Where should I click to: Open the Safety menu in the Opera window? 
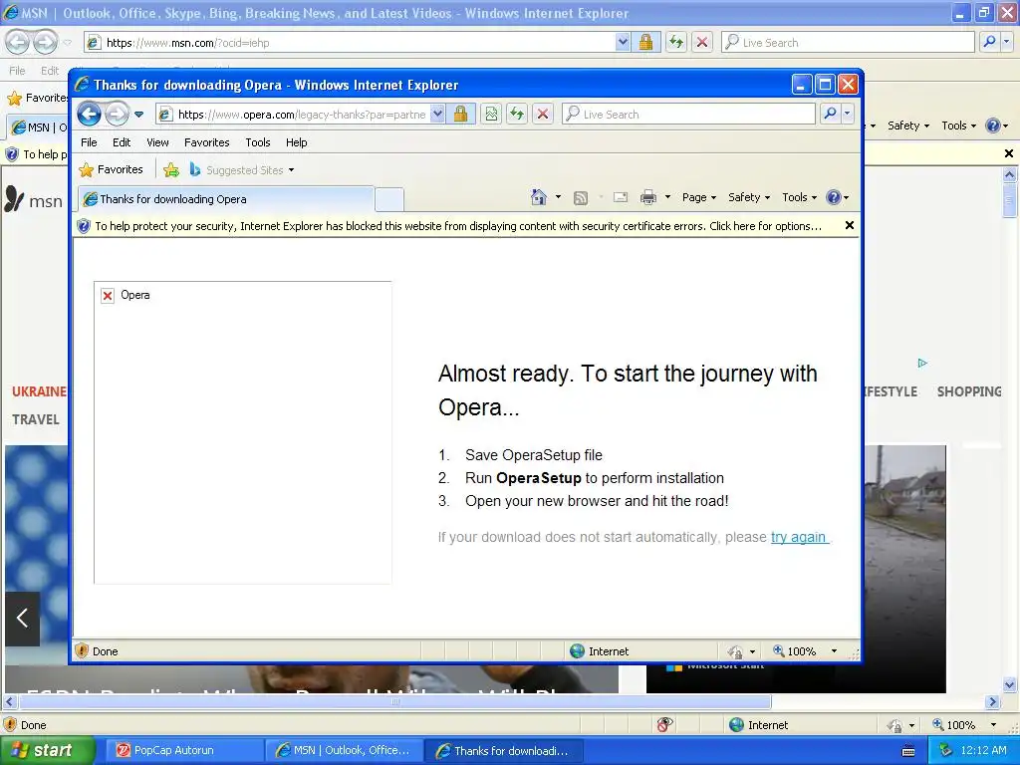click(749, 197)
